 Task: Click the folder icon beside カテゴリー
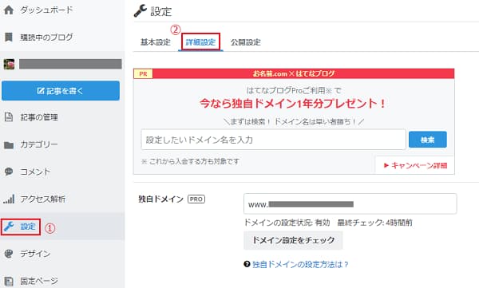[x=9, y=144]
